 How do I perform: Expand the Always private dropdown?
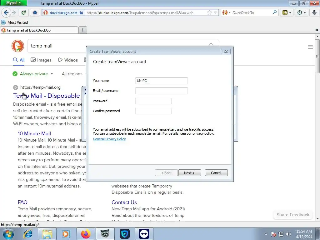33,74
